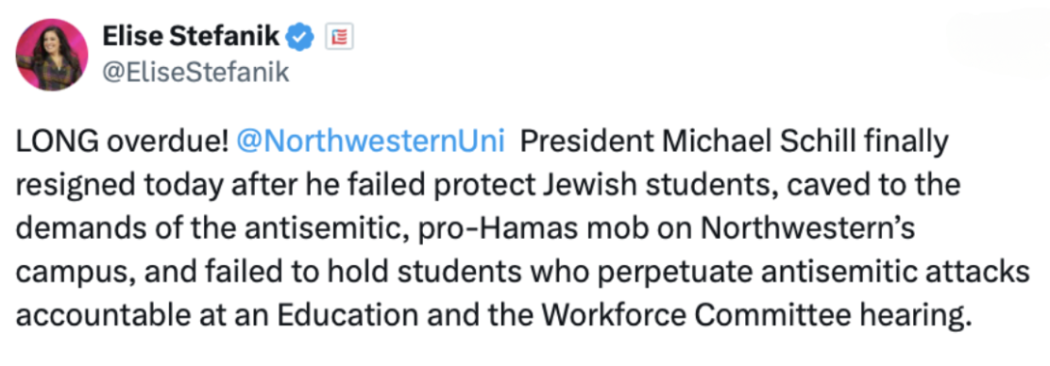This screenshot has height=366, width=1050.
Task: Click the blue verified checkmark badge
Action: (300, 38)
